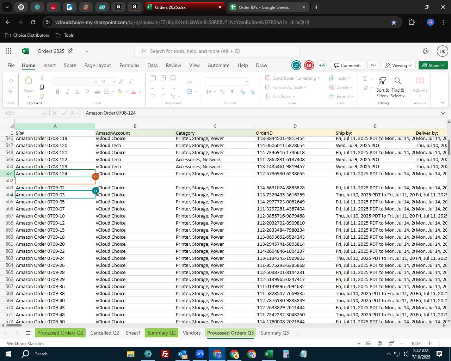Open the Summary Q2 sheet tab
Image resolution: width=451 pixels, height=361 pixels.
161,333
